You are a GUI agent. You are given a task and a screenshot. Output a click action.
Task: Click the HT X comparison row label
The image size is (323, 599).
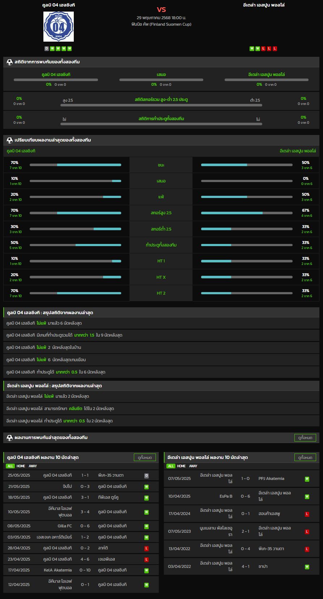click(161, 277)
